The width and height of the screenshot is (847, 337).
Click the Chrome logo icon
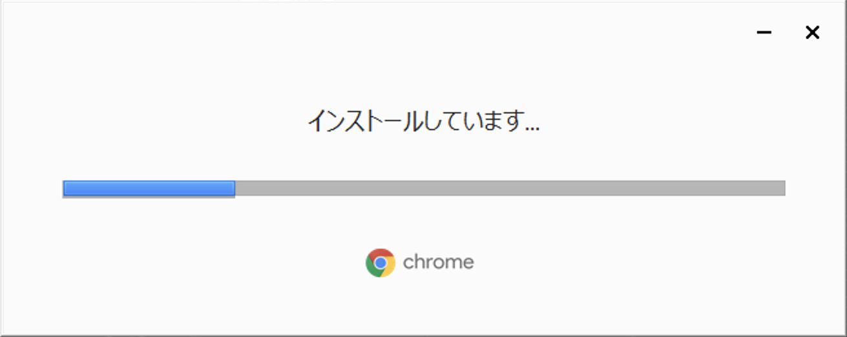[x=381, y=263]
